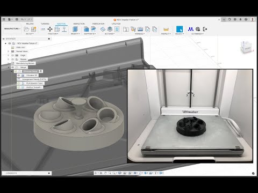Undo the last action

(23, 19)
